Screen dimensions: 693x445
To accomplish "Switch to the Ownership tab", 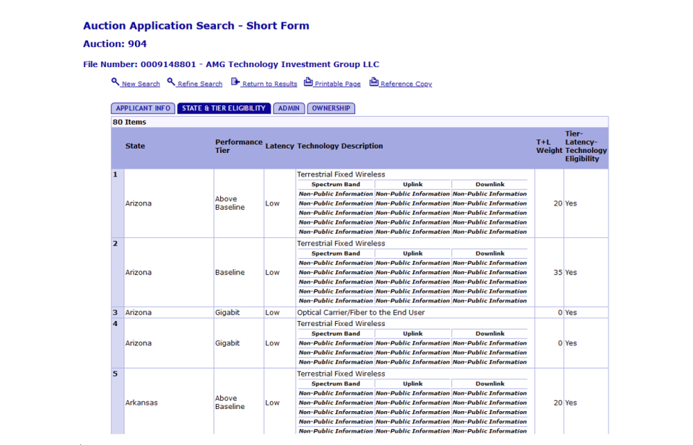I will point(331,108).
